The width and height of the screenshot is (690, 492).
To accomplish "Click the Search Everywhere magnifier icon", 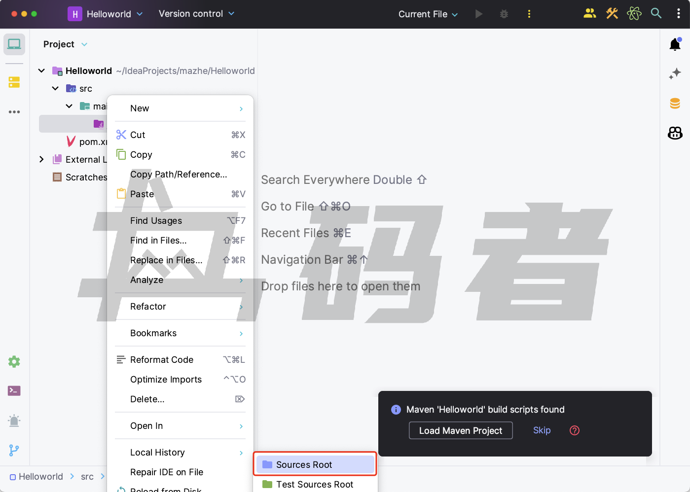I will [656, 14].
